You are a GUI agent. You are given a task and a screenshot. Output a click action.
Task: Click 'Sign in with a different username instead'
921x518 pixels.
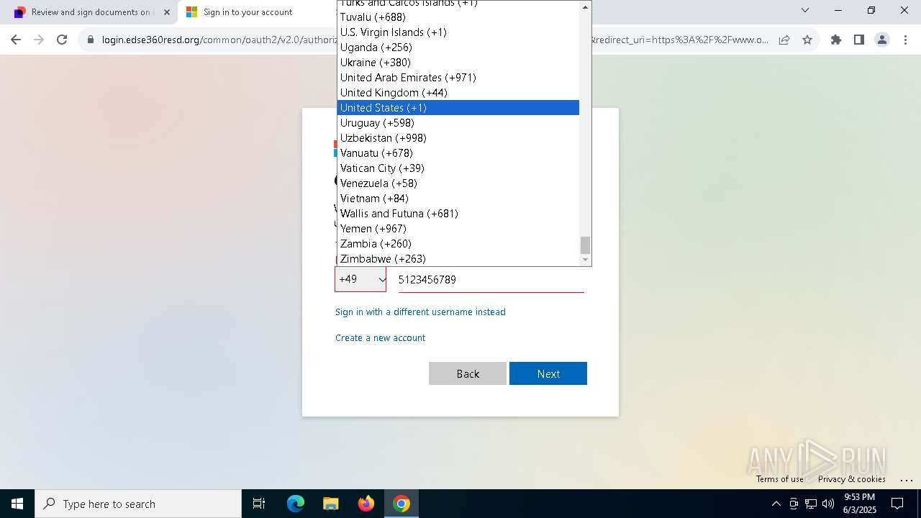point(420,312)
